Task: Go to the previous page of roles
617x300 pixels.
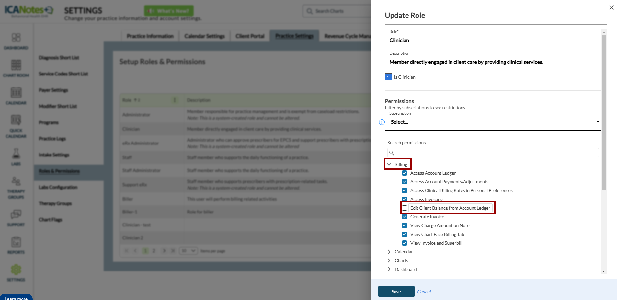Action: [x=136, y=251]
